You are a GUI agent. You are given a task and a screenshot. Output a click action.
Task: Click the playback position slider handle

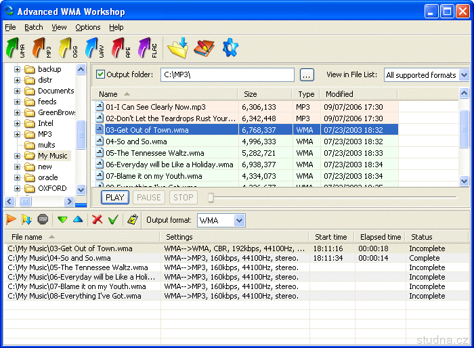[x=211, y=198]
